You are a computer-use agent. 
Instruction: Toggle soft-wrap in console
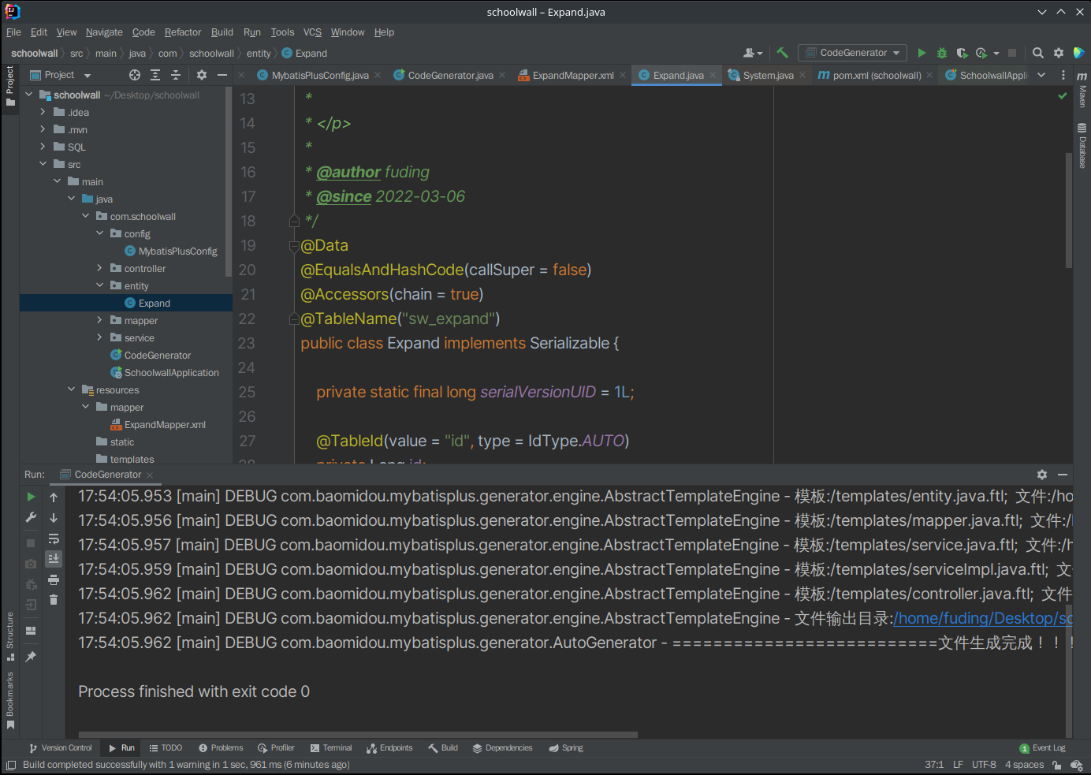(54, 538)
